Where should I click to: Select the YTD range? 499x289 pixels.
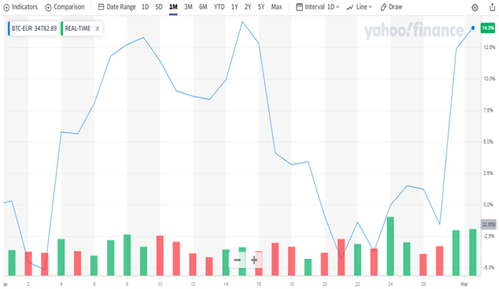(x=219, y=7)
